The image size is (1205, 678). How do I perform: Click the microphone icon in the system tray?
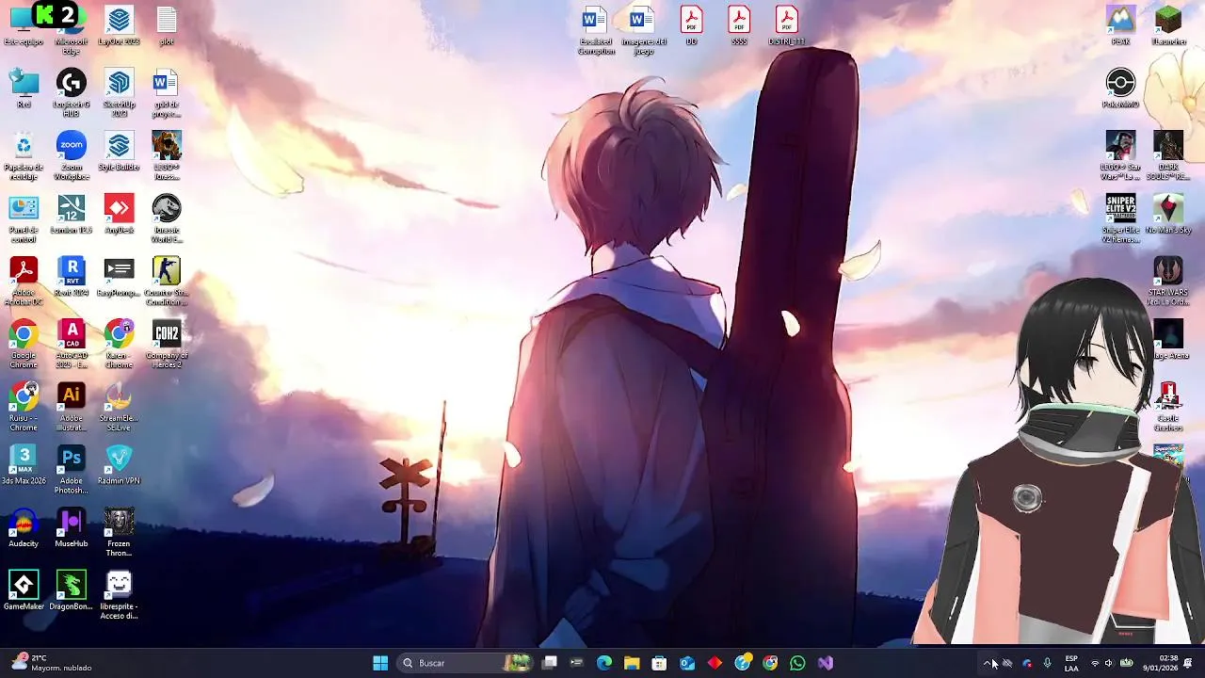click(x=1047, y=663)
